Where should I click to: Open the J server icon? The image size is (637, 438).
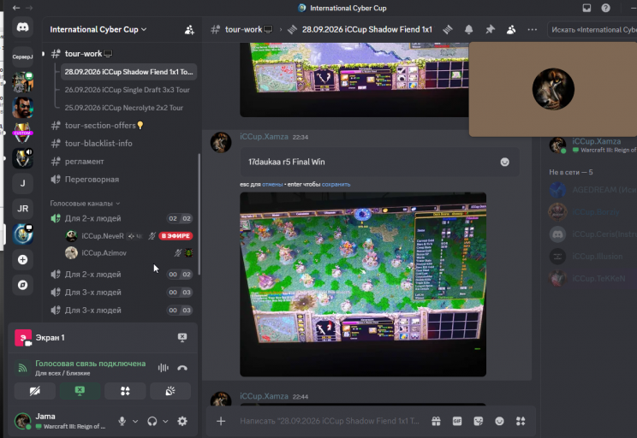click(23, 183)
